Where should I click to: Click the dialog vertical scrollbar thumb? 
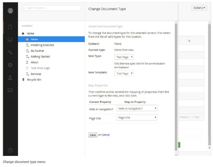[176, 87]
